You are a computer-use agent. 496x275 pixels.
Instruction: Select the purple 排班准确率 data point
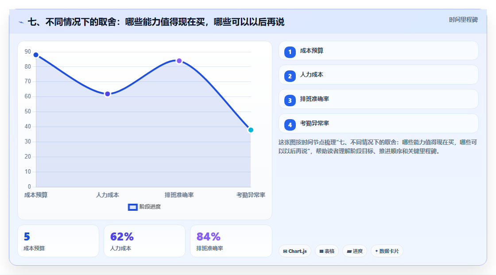click(179, 61)
